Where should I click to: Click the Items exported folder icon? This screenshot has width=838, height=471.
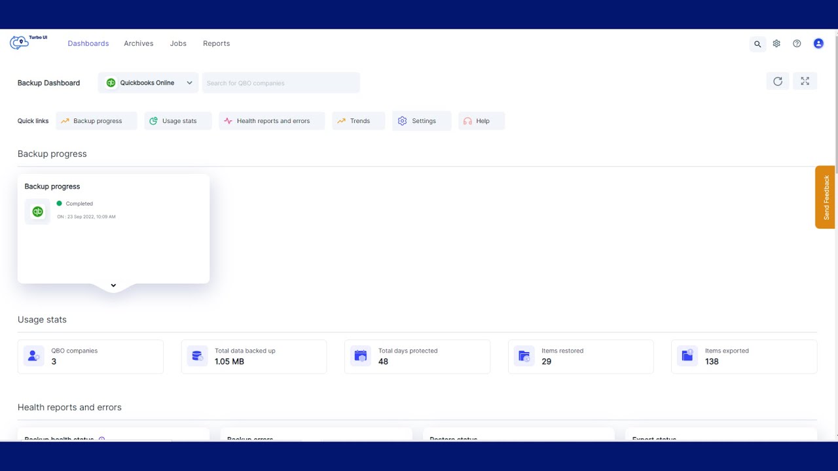point(687,356)
